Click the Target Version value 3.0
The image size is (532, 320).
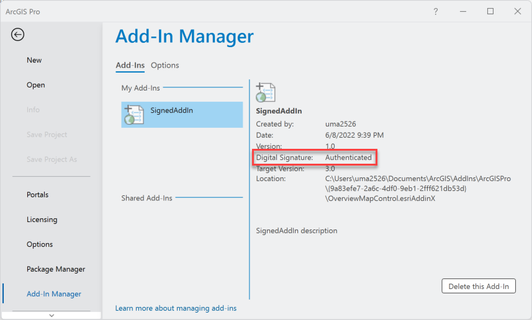tap(330, 169)
